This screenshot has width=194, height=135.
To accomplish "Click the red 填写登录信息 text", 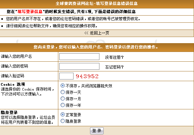I will (30, 12).
